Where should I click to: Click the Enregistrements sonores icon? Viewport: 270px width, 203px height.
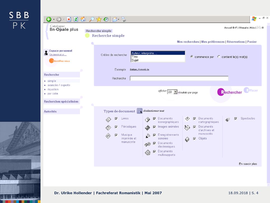pos(148,136)
